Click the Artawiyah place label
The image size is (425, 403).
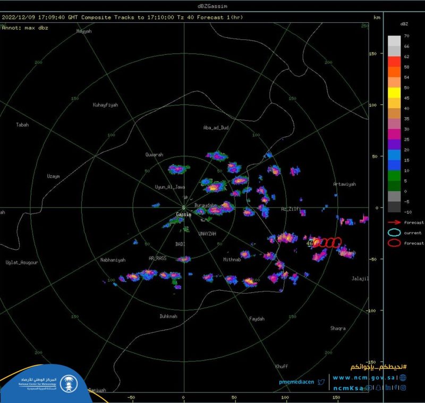click(344, 184)
